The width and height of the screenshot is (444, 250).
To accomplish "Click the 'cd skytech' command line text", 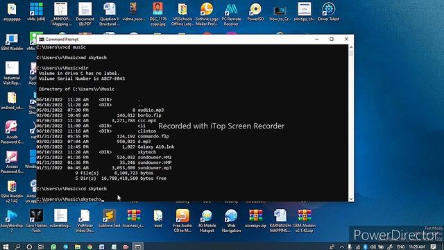I will [x=94, y=189].
